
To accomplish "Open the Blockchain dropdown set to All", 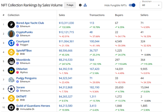I will 151,5.
